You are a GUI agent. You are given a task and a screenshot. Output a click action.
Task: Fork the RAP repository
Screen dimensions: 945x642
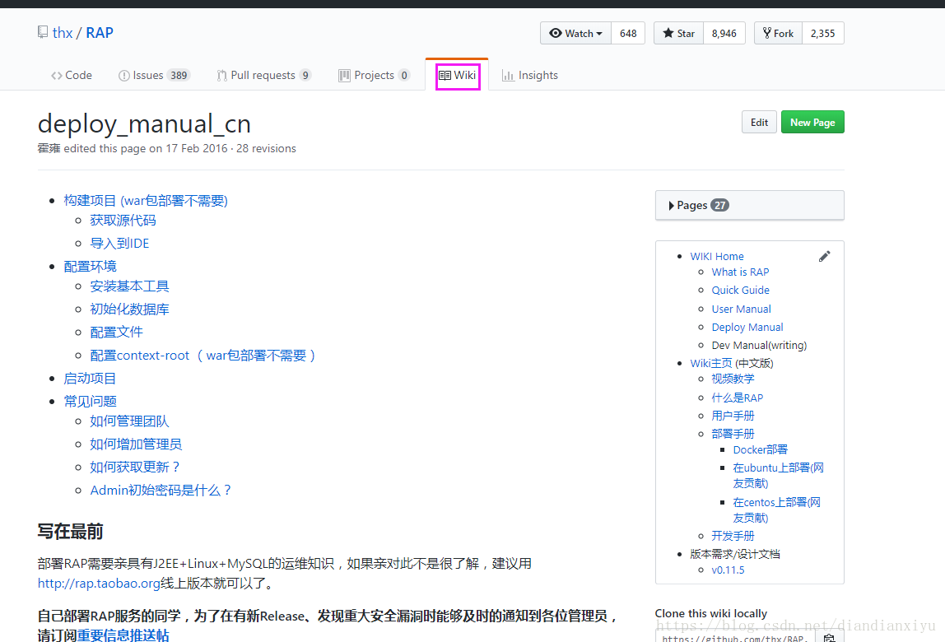[x=778, y=33]
